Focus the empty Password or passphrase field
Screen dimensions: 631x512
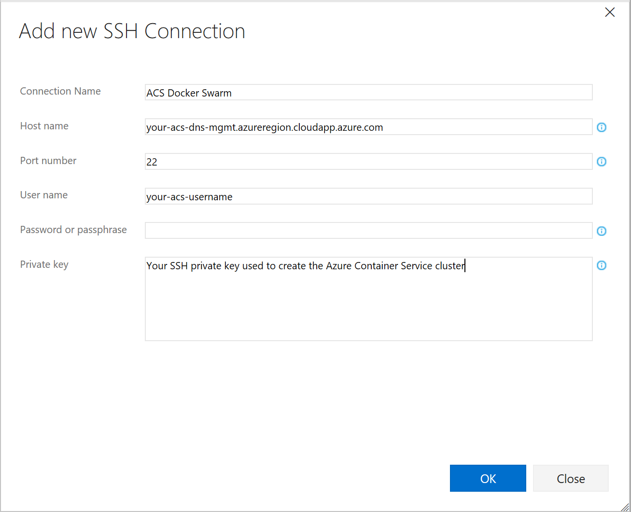click(x=368, y=230)
